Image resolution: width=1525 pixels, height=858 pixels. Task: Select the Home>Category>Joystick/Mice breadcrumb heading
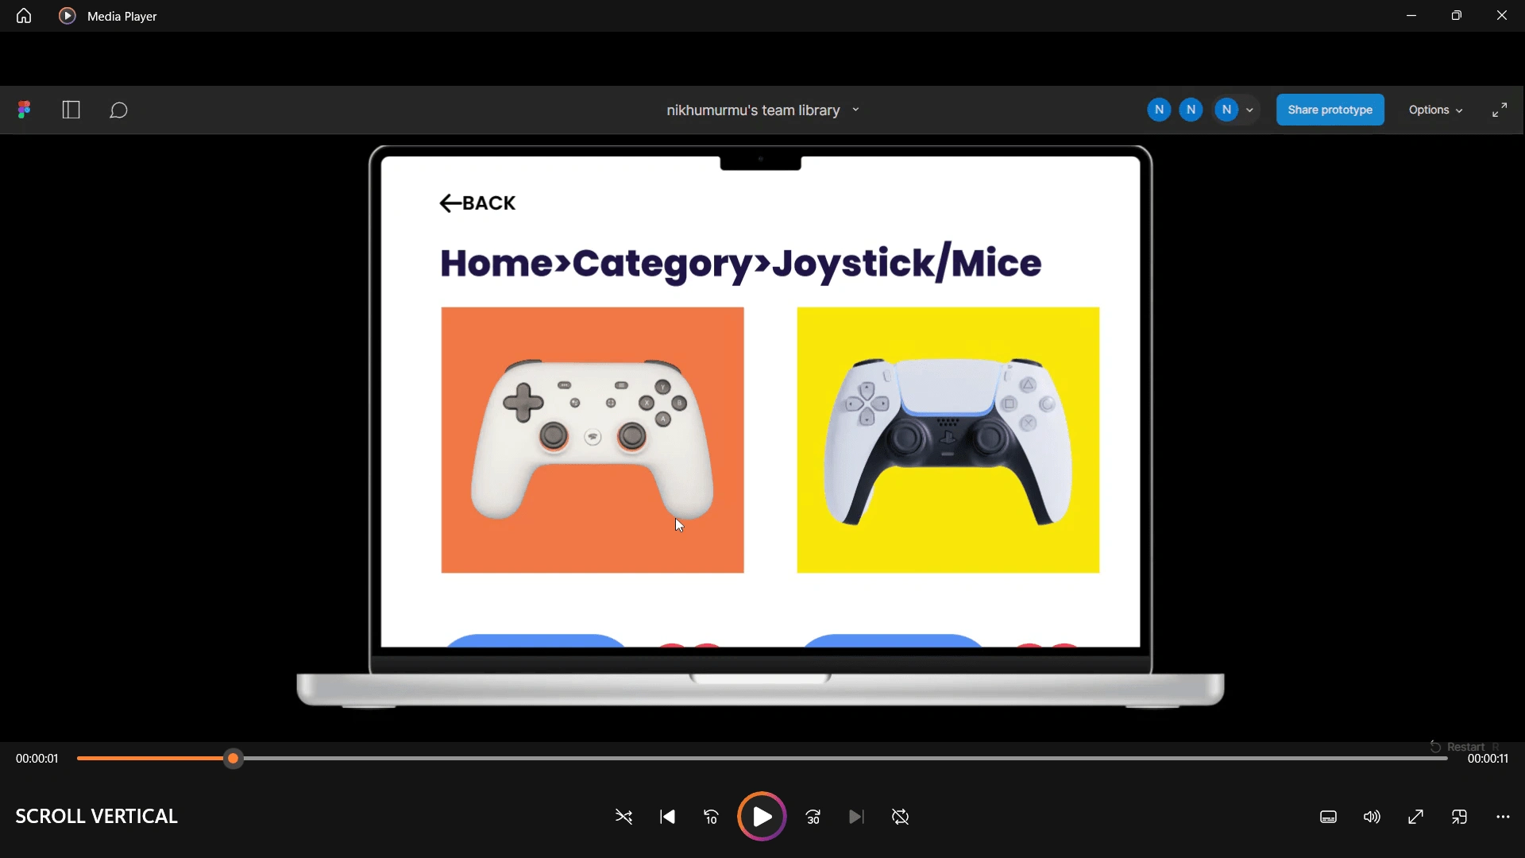740,263
